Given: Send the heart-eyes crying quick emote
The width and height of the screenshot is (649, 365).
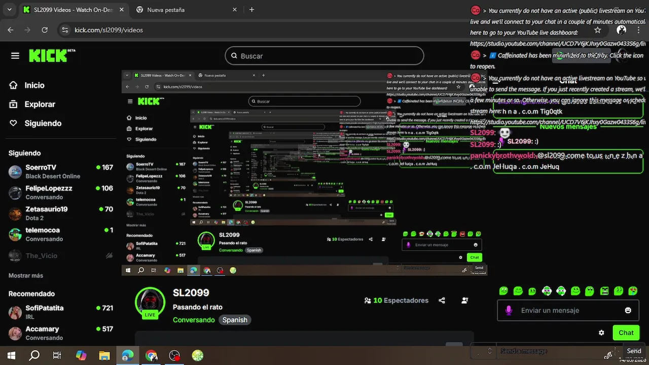Looking at the screenshot, I should [633, 291].
